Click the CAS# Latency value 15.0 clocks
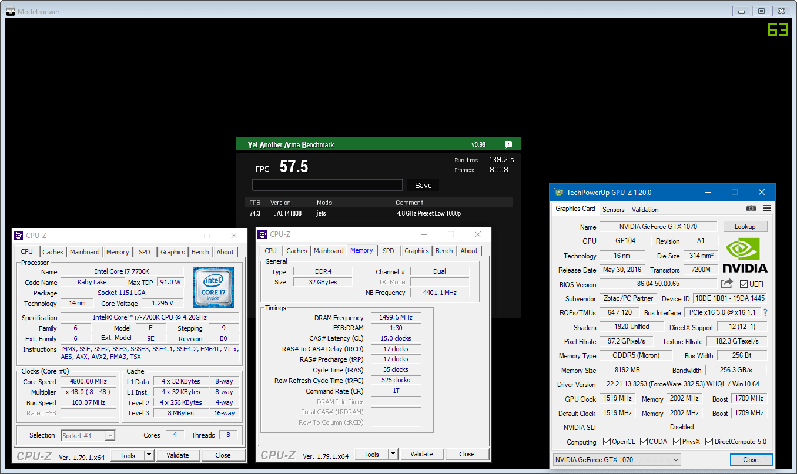This screenshot has height=474, width=797. click(396, 338)
